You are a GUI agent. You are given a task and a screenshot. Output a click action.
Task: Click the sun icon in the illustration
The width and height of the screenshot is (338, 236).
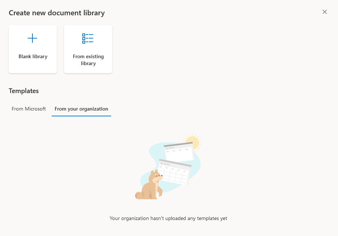point(193,142)
